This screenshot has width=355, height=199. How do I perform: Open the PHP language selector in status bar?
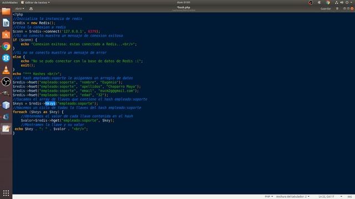click(x=268, y=197)
